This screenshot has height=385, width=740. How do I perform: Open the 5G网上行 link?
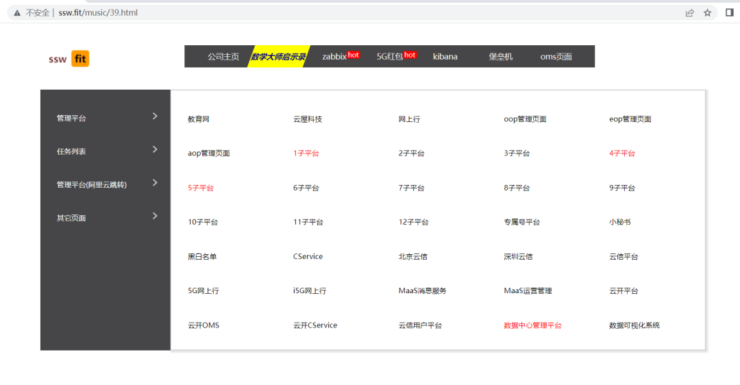tap(203, 290)
